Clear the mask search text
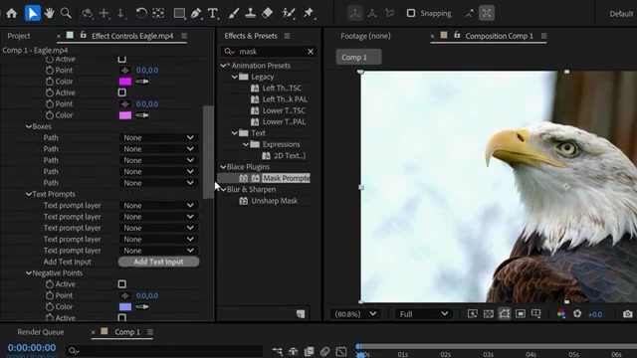Viewport: 637px width, 358px height. coord(311,52)
